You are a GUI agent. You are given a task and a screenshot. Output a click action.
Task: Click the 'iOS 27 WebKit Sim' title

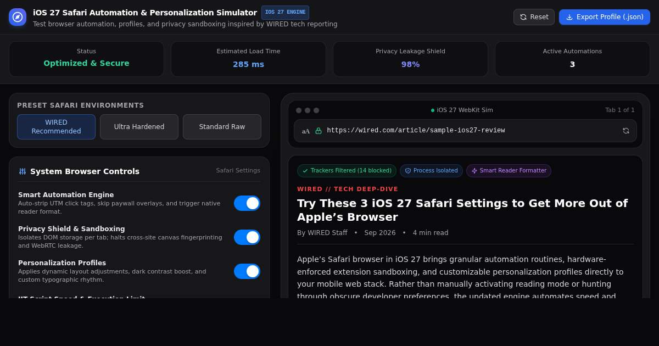465,110
